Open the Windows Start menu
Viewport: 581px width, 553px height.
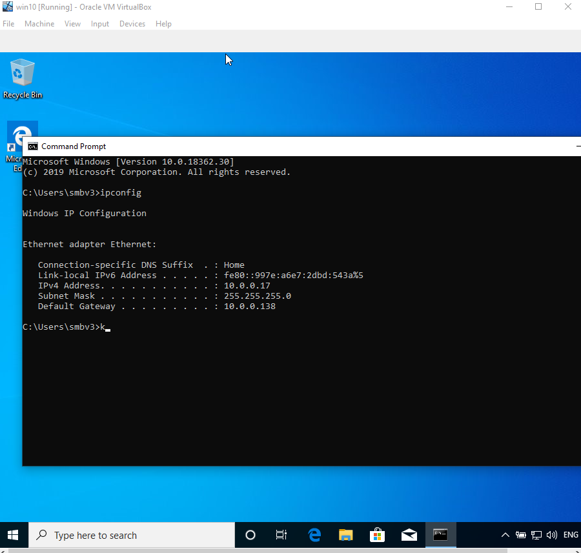tap(14, 535)
